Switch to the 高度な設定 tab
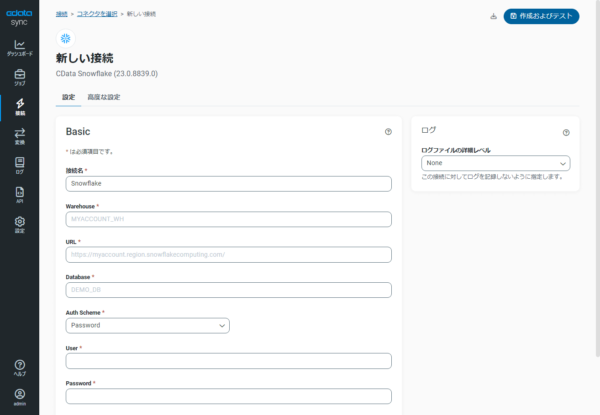 coord(104,97)
